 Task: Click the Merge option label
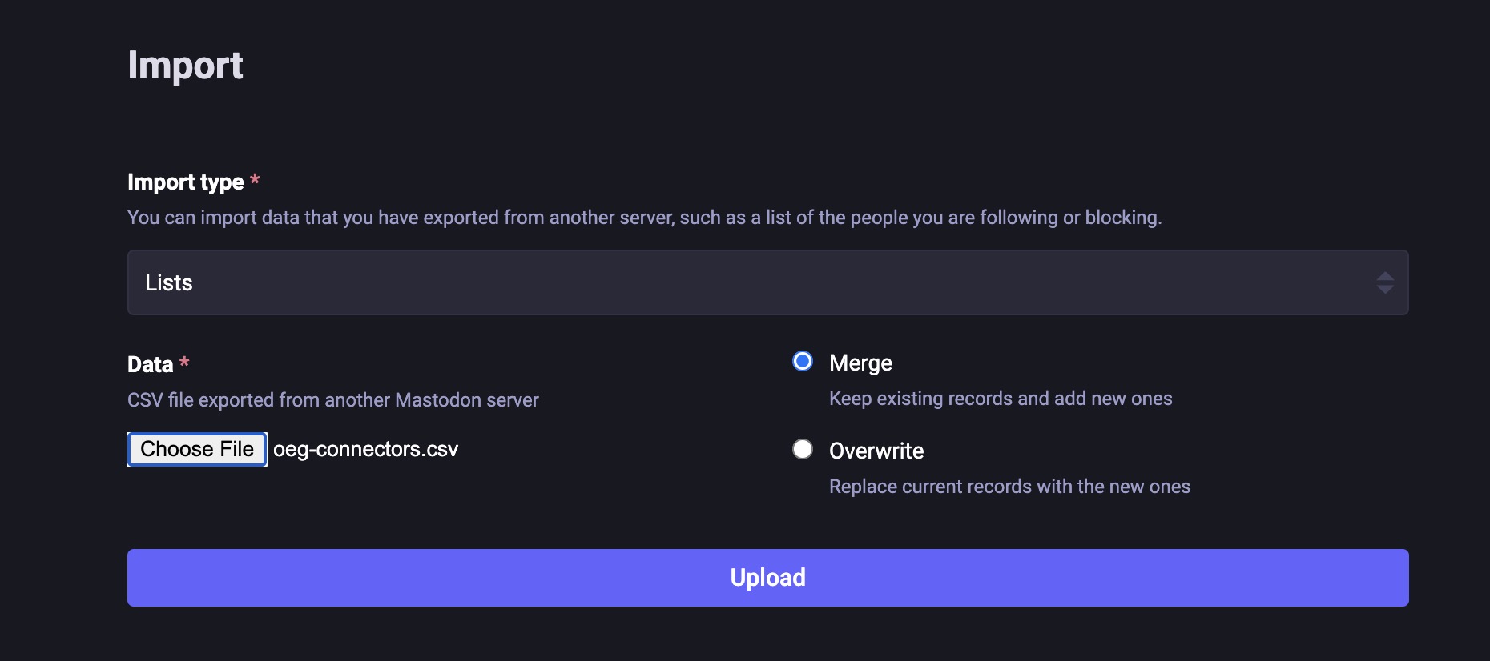860,363
